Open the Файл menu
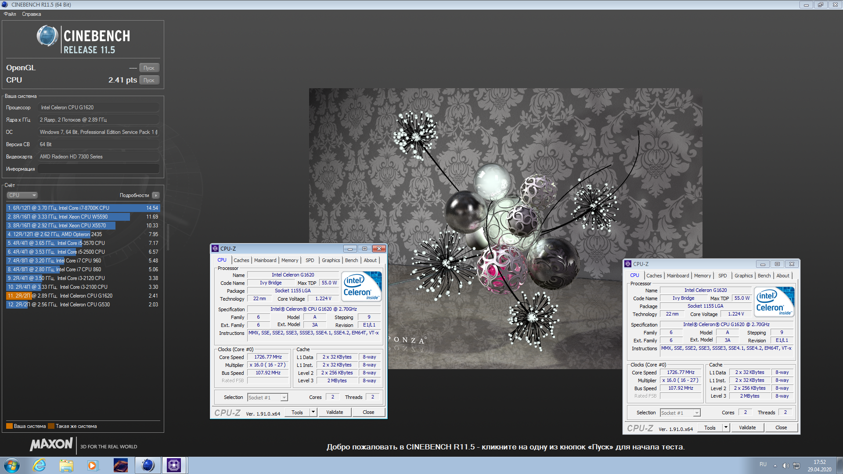Viewport: 843px width, 474px height. point(10,14)
